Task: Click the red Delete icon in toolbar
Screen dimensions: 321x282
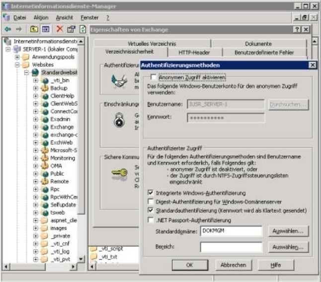Action: 60,29
